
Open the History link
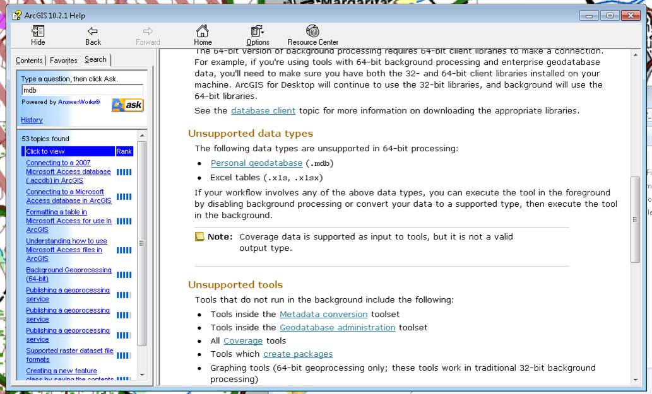tap(32, 120)
